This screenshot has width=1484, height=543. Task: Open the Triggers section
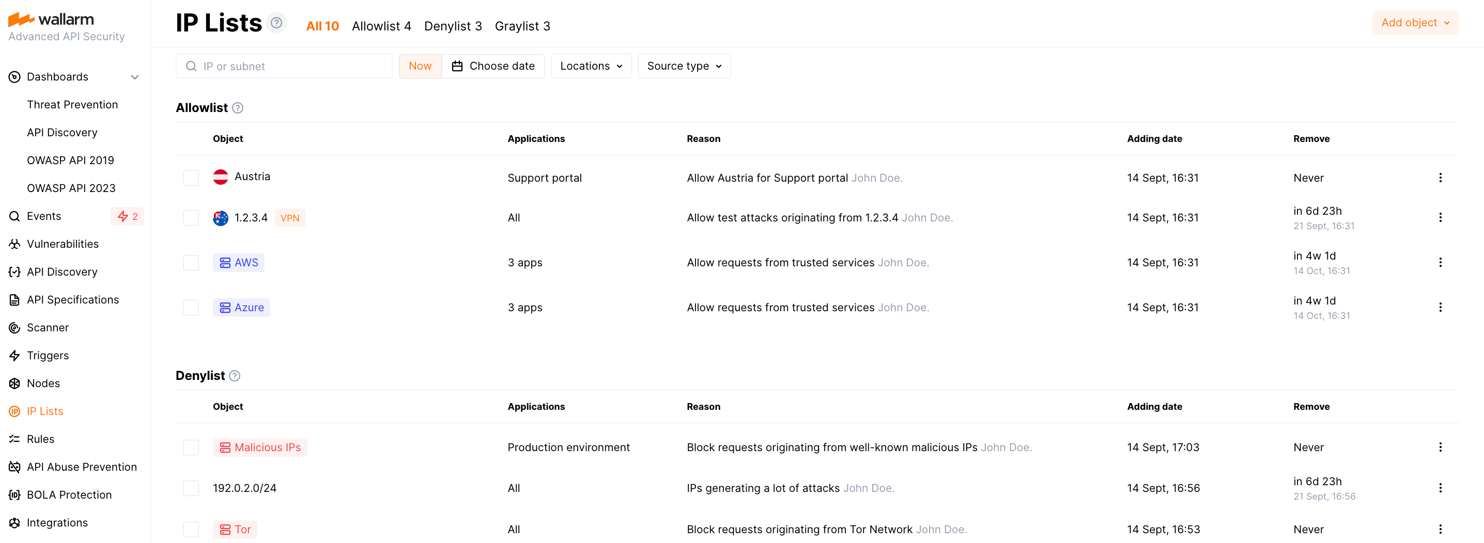pyautogui.click(x=46, y=355)
